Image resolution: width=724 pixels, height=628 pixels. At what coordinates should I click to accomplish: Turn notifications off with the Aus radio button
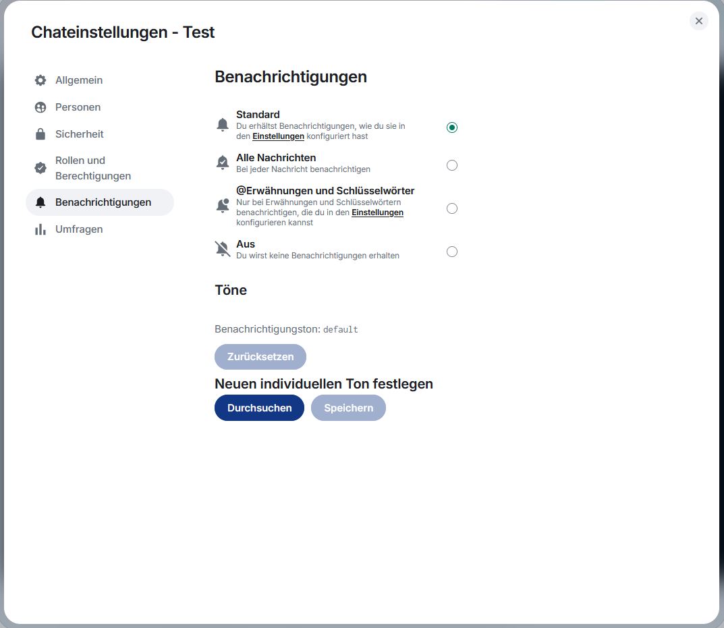click(452, 252)
